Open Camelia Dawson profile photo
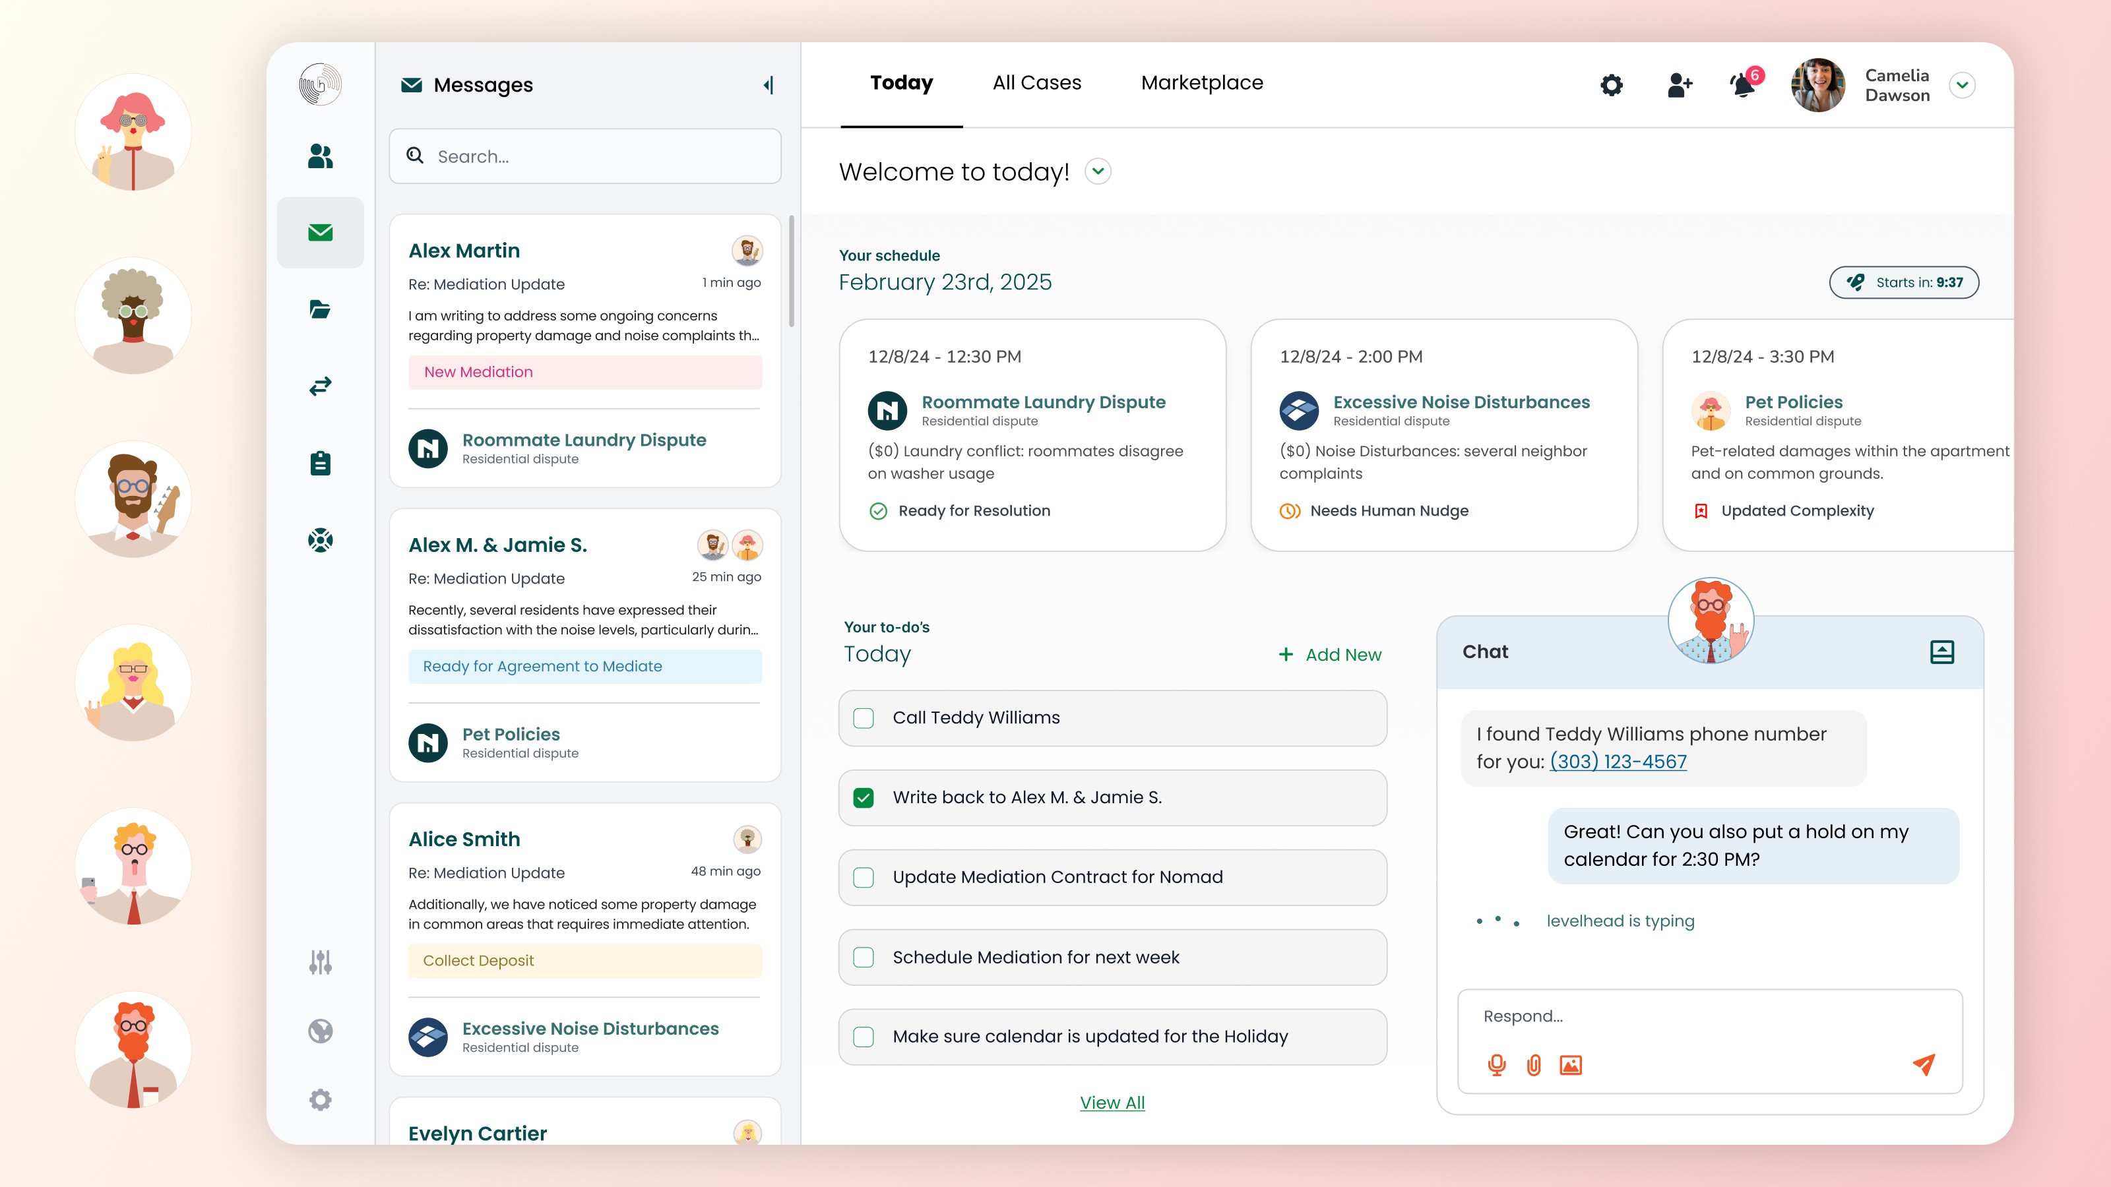The width and height of the screenshot is (2111, 1187). tap(1819, 84)
